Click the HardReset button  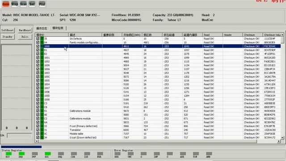coord(25,30)
